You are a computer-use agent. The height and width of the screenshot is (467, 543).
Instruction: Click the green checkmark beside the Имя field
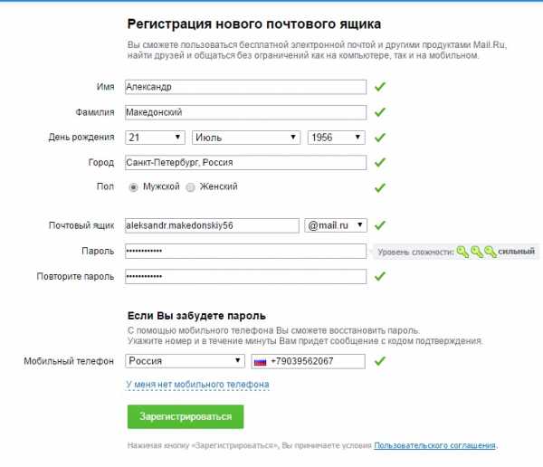pos(380,87)
